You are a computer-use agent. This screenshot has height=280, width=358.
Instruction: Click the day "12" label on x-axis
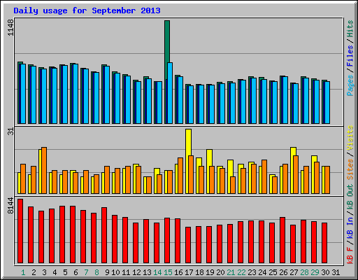(136, 272)
